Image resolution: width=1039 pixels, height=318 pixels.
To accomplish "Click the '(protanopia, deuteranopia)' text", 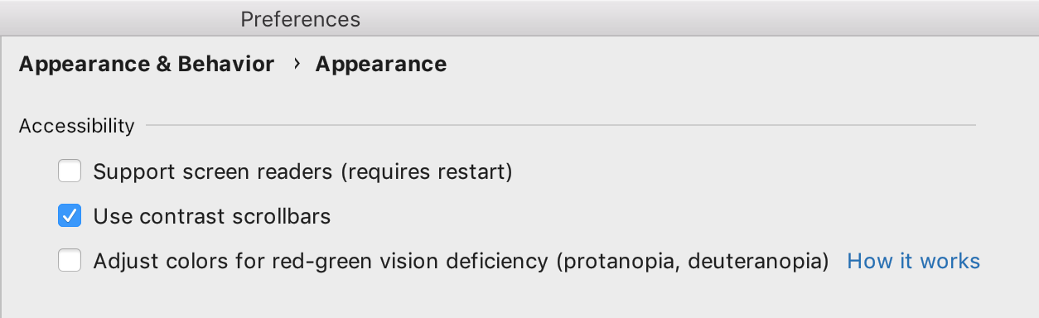I will tap(693, 262).
